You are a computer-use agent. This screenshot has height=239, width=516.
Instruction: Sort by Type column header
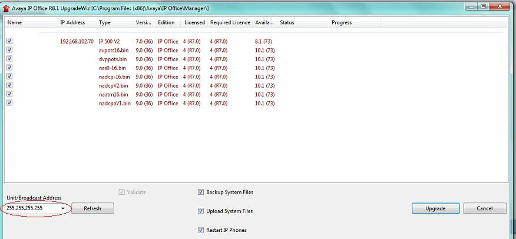115,23
